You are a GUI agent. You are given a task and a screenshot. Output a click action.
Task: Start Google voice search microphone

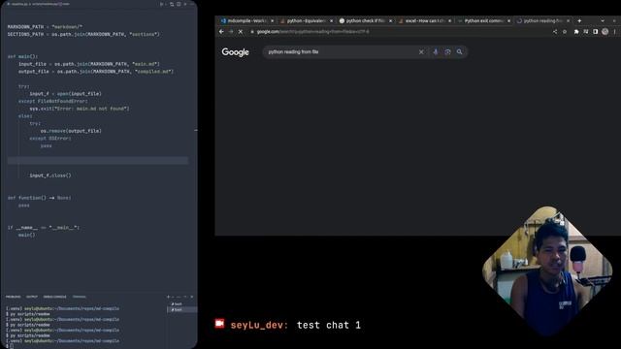tap(436, 51)
